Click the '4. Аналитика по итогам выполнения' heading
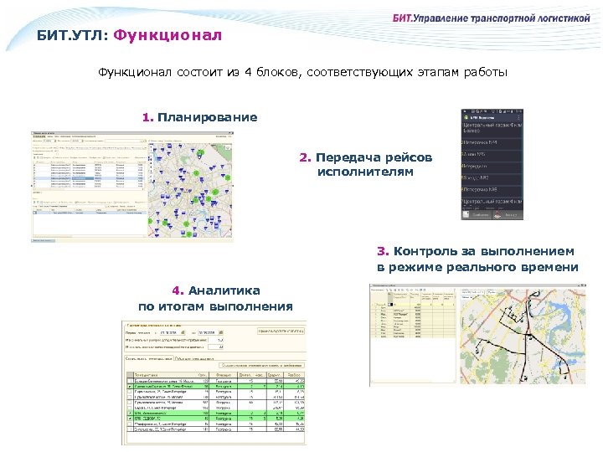603x452 pixels. click(215, 298)
